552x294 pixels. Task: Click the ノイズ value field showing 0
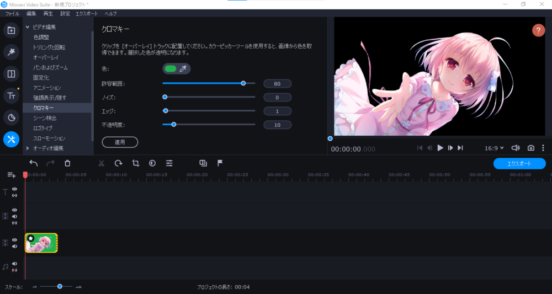tap(278, 98)
